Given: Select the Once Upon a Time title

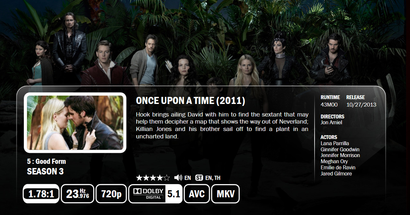Looking at the screenshot, I should click(191, 101).
